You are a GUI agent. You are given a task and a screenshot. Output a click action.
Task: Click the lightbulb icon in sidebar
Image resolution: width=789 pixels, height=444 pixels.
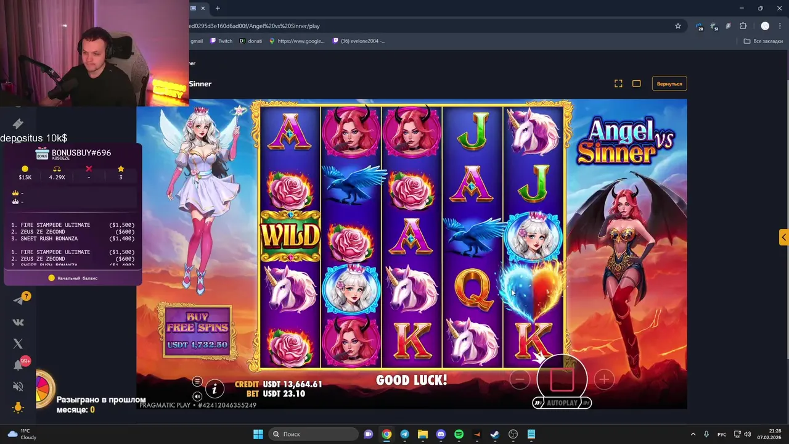(18, 408)
